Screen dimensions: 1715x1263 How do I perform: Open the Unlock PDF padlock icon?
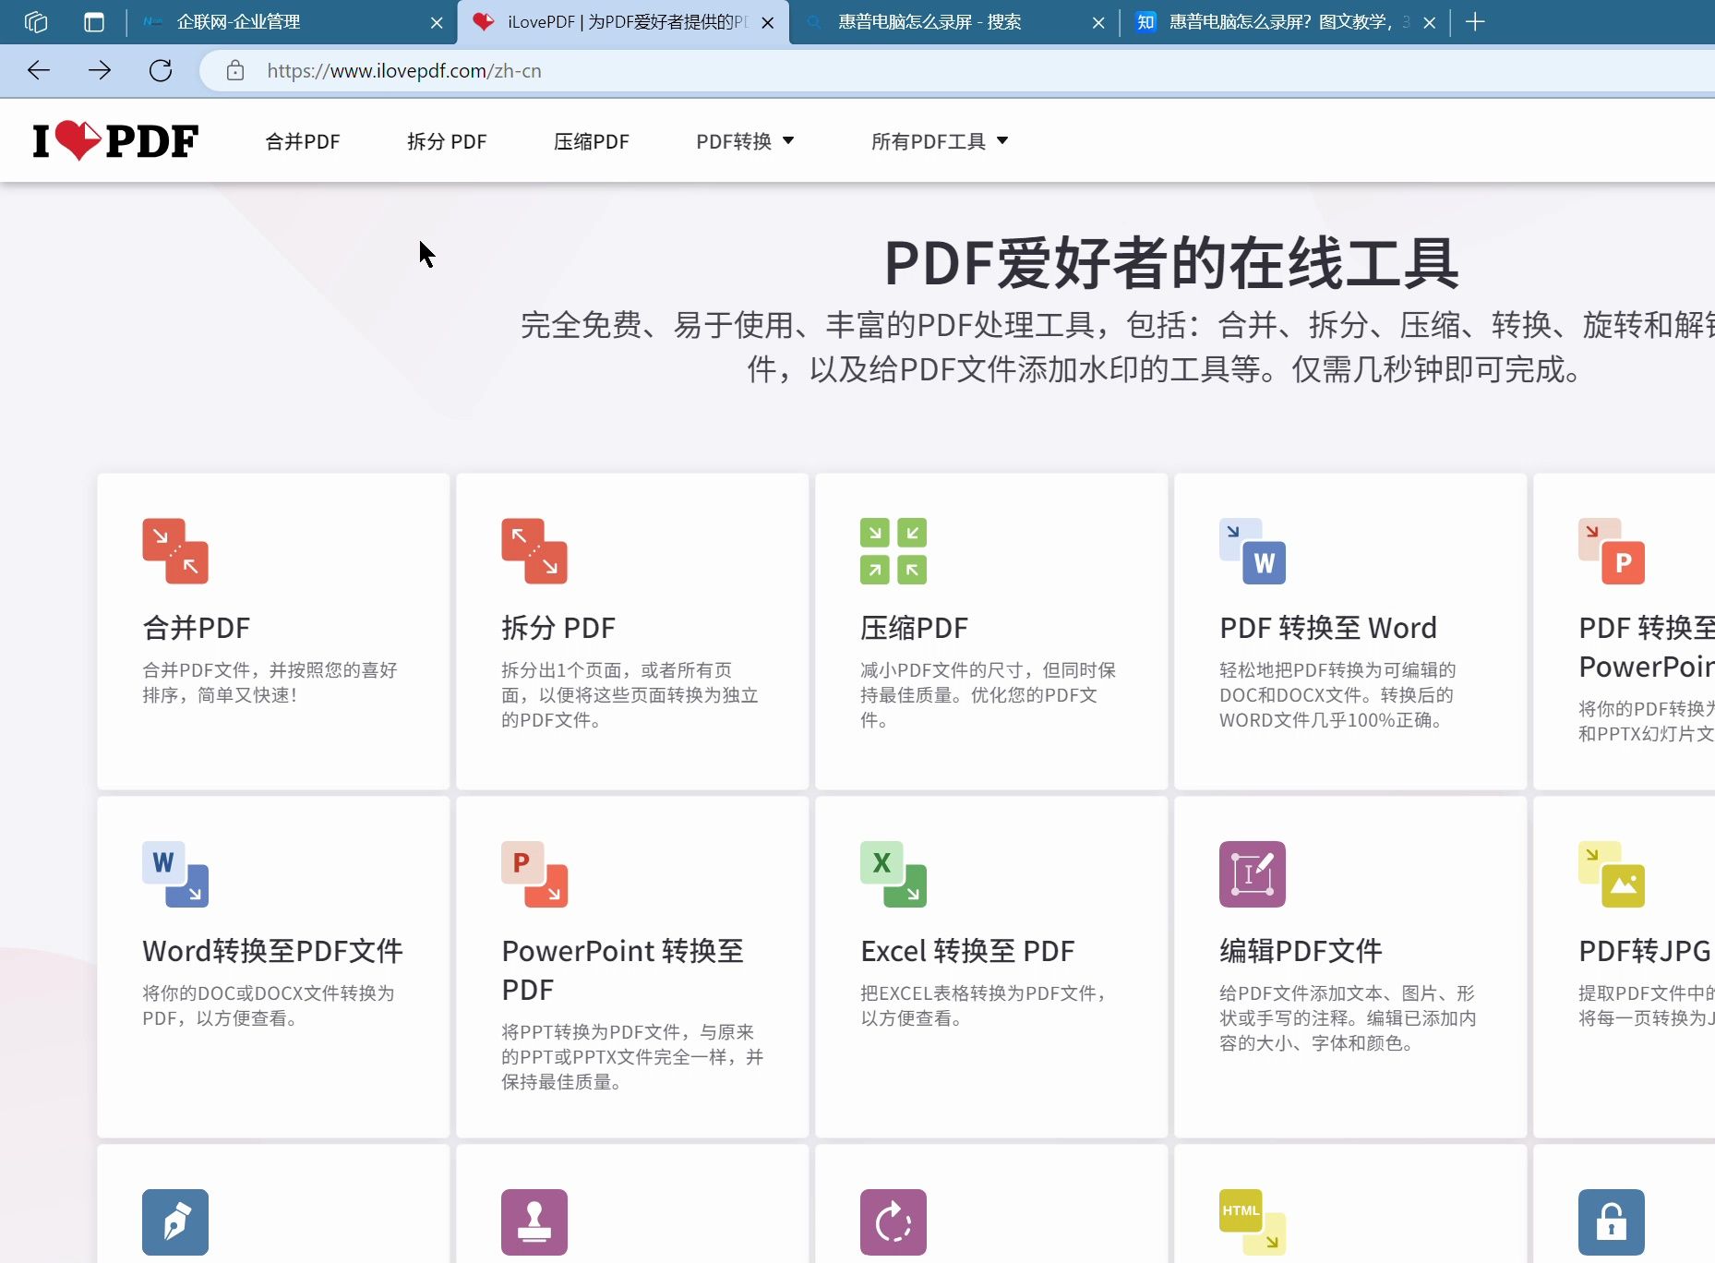(1612, 1222)
